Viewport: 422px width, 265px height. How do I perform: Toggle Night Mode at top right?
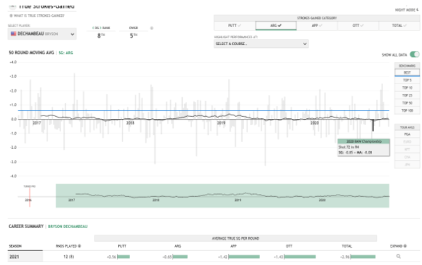click(x=407, y=10)
